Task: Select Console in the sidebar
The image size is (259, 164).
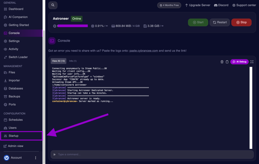Action: click(21, 33)
